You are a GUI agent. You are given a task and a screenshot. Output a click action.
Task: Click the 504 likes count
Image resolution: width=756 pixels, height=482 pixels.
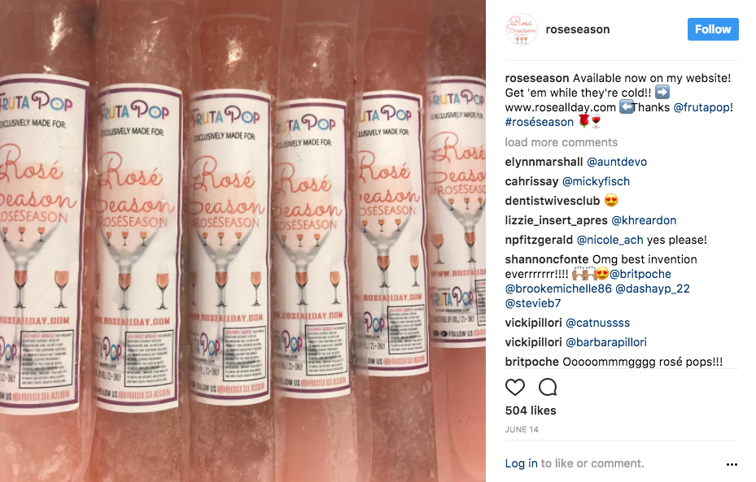click(x=531, y=410)
